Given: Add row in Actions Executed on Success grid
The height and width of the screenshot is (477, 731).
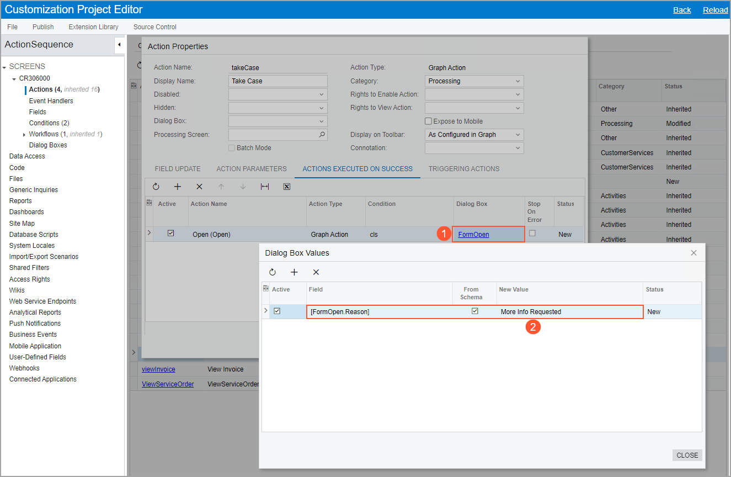Looking at the screenshot, I should 178,187.
